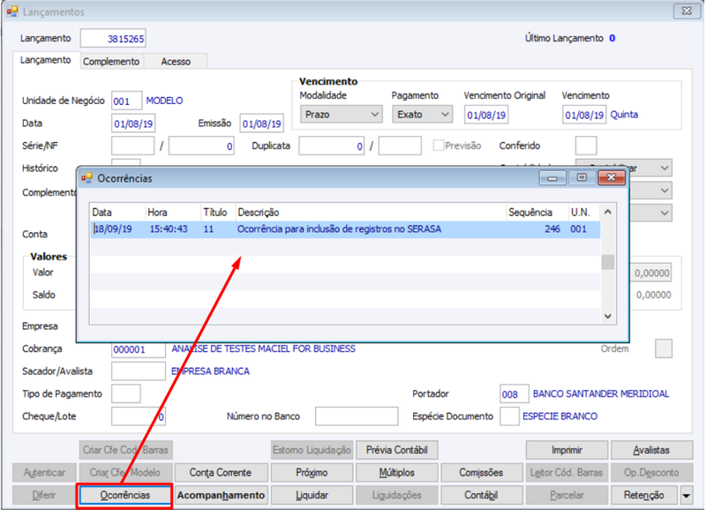Image resolution: width=706 pixels, height=510 pixels.
Task: Click the Lançamento number field
Action: [113, 39]
